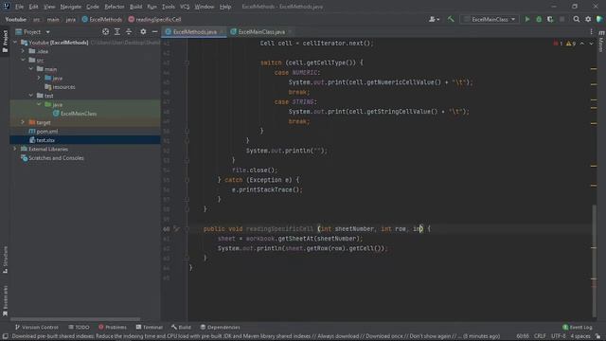Click the Stop process square icon

pos(561,19)
